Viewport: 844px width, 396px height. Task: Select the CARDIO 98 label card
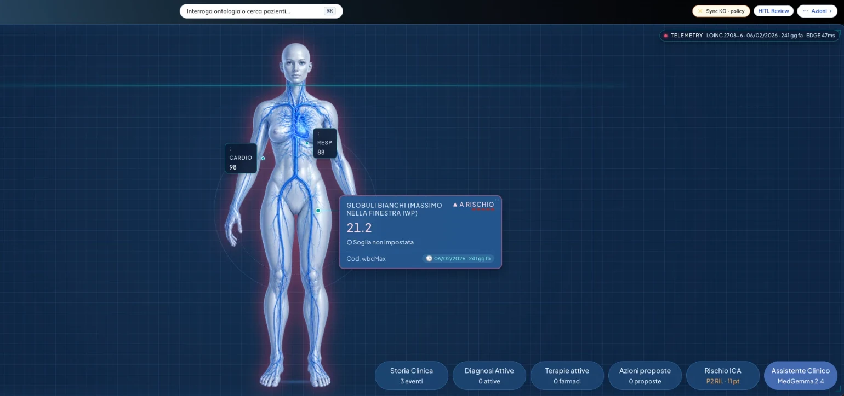[x=241, y=159]
